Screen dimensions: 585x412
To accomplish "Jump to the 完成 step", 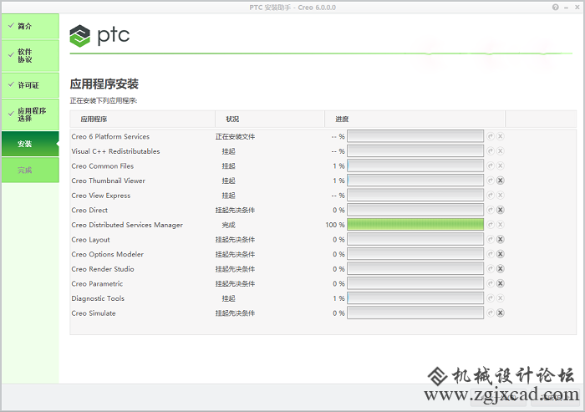I will tap(30, 170).
